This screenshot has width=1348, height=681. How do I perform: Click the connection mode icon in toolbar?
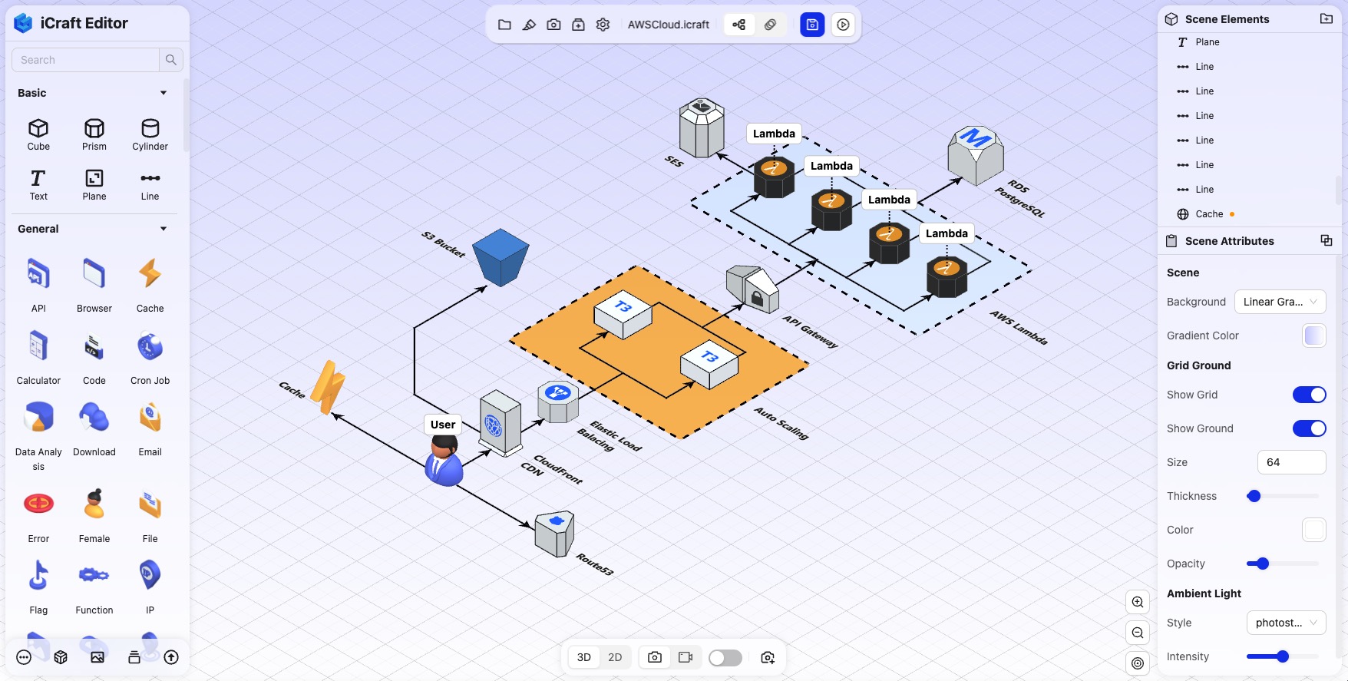[738, 25]
